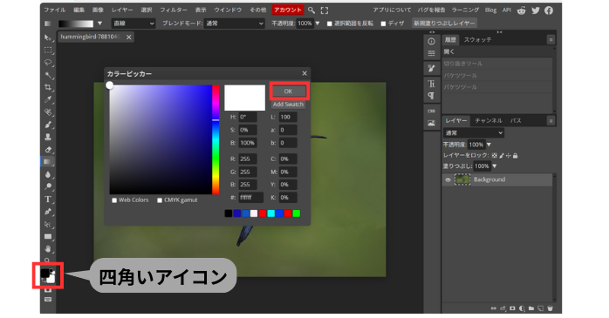
Task: Open the 直線 gradient type dropdown
Action: pyautogui.click(x=133, y=24)
